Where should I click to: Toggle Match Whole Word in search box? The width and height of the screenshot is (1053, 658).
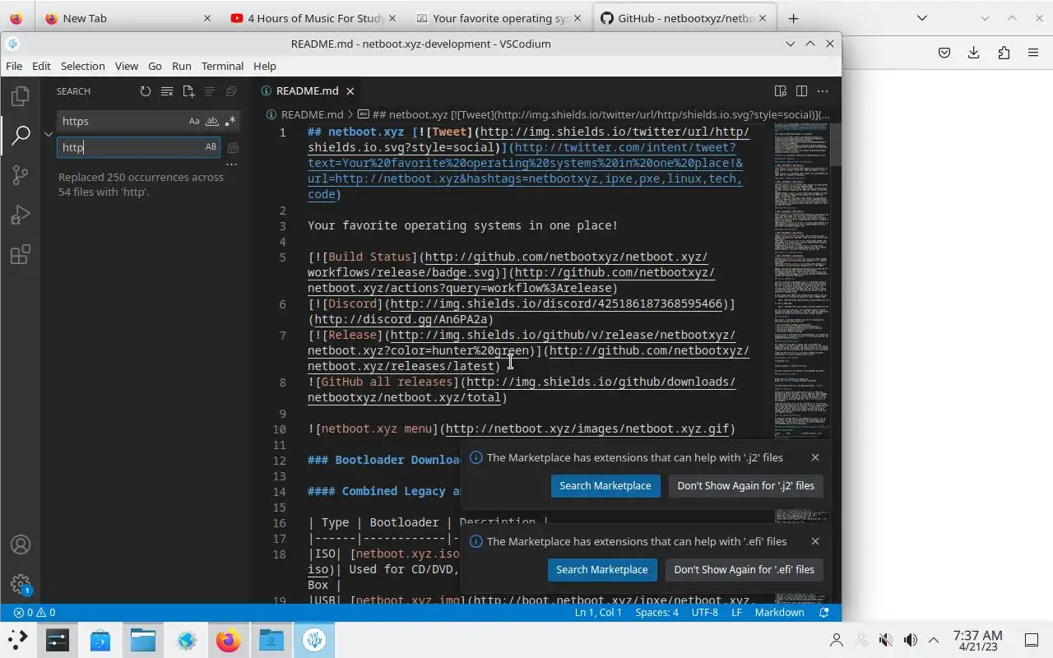(x=212, y=121)
